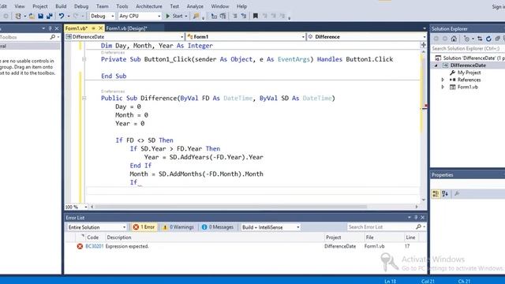Image resolution: width=505 pixels, height=284 pixels.
Task: Click the editor horizontal scrollbar
Action: (231, 207)
